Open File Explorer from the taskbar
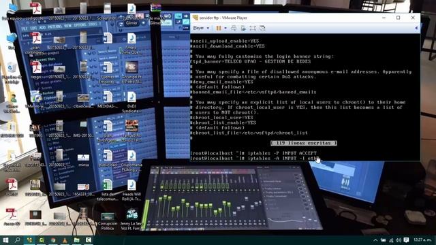 (x=76, y=240)
